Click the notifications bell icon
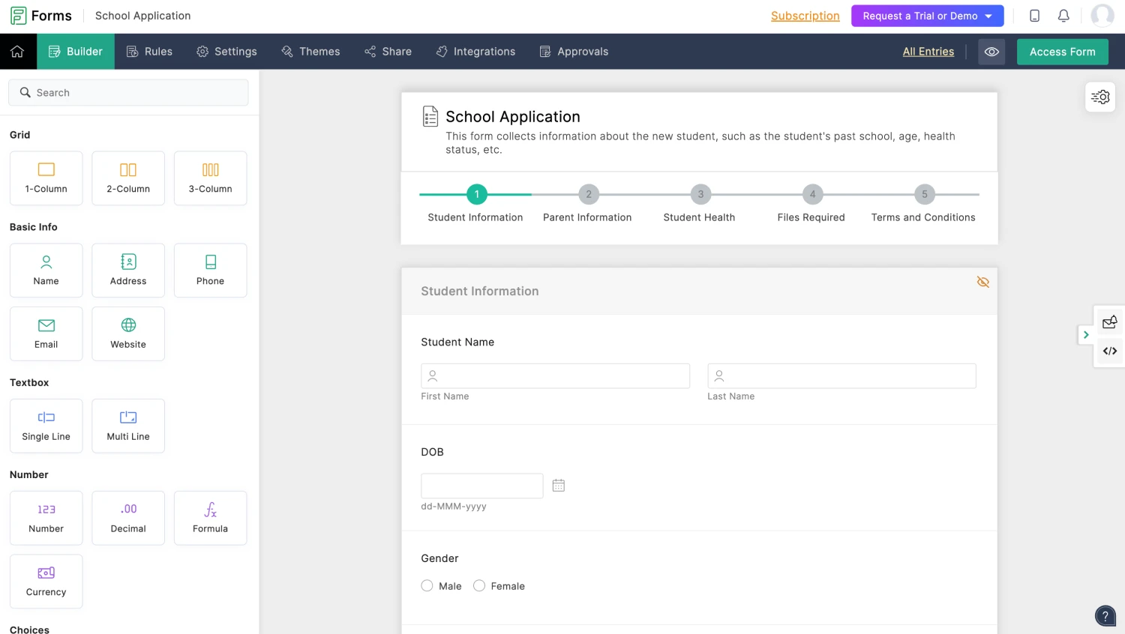Viewport: 1125px width, 634px height. click(x=1063, y=15)
